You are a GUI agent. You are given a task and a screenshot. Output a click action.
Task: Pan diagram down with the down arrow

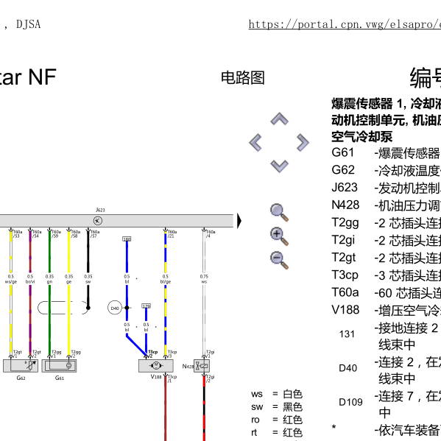(x=279, y=166)
